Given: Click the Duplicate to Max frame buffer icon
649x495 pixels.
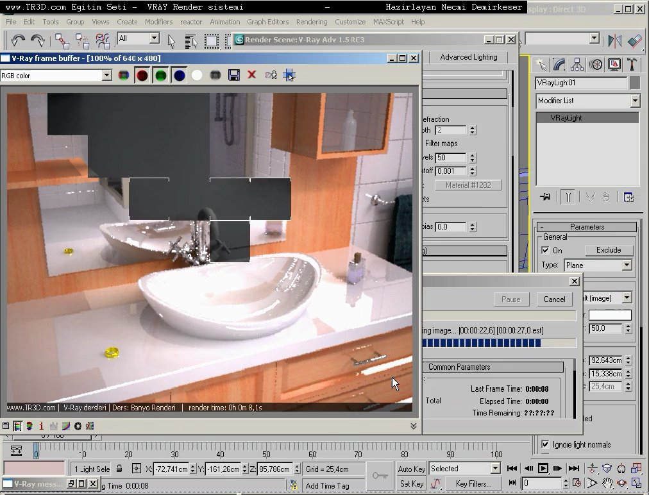Looking at the screenshot, I should pos(271,75).
